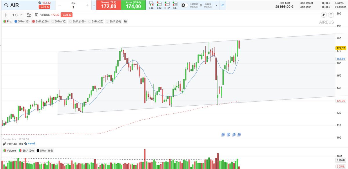Click the 129,76 SMA 200 value label
Image resolution: width=348 pixels, height=169 pixels.
click(x=341, y=101)
